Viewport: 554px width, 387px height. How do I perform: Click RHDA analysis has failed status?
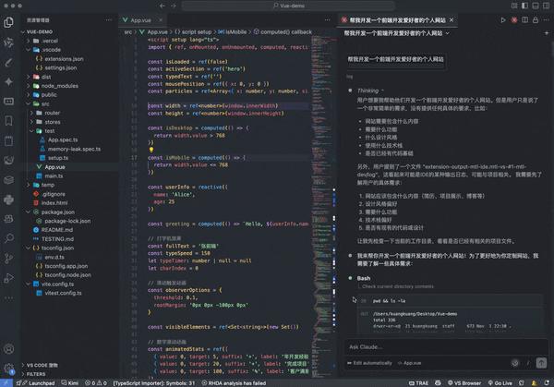point(234,383)
